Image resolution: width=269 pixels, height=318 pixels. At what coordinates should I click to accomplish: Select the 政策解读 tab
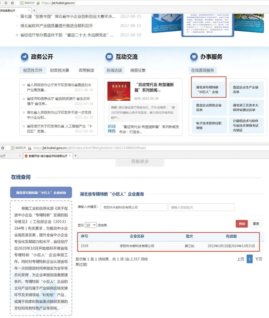pos(86,70)
